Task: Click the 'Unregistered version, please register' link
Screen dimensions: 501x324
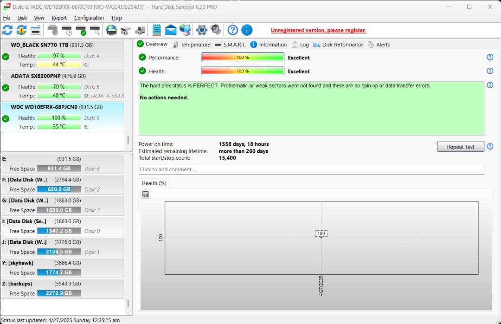Action: (319, 30)
